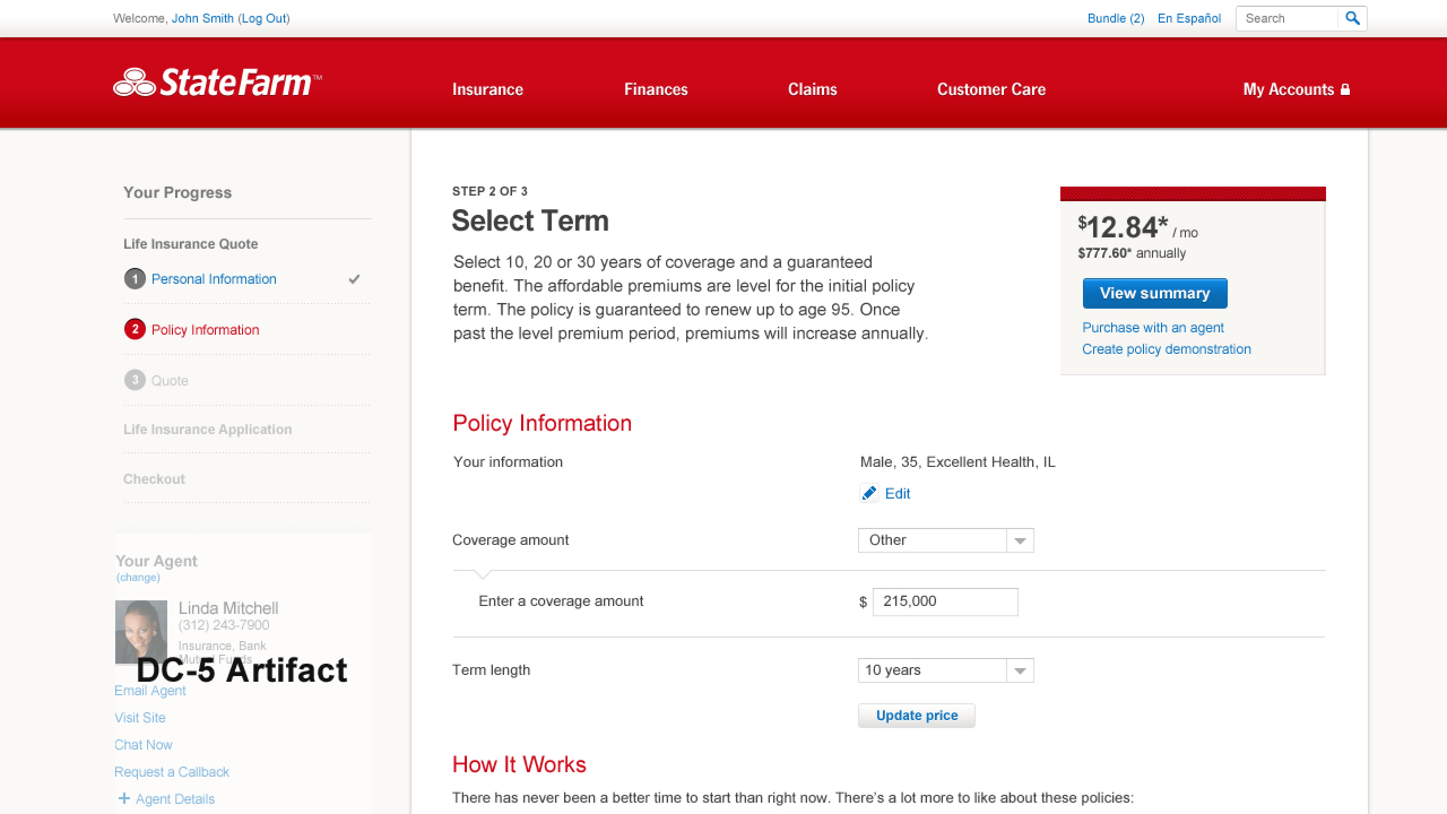Click the Personal Information checkmark icon
The height and width of the screenshot is (814, 1447).
pyautogui.click(x=354, y=279)
